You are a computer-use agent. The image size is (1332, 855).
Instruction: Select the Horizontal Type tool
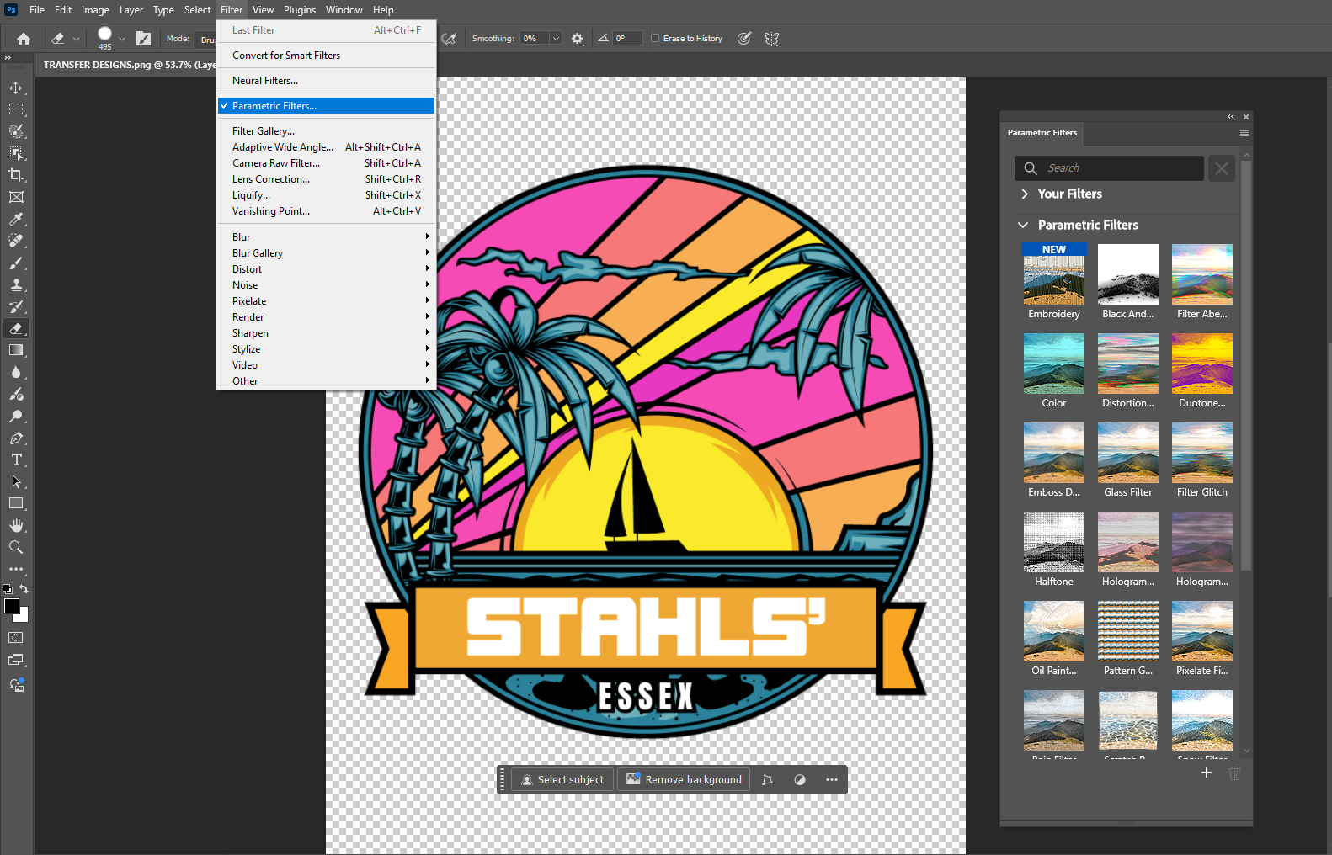tap(16, 459)
